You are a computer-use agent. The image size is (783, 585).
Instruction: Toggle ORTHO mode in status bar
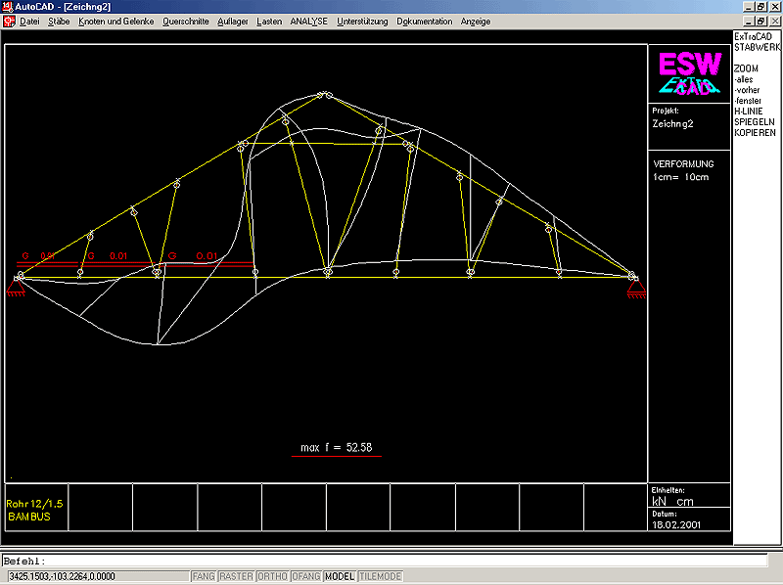click(272, 576)
